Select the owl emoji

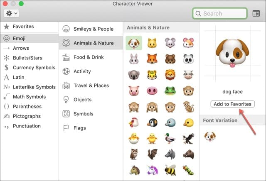[x=134, y=154]
